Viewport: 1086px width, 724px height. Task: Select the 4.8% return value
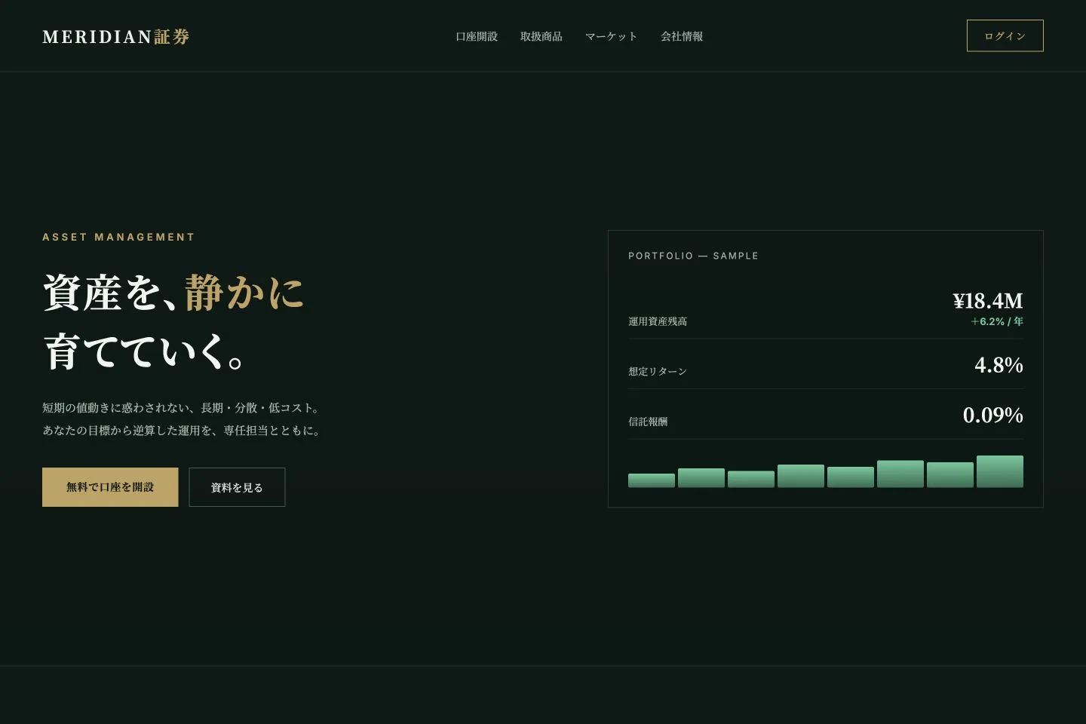[x=999, y=365]
